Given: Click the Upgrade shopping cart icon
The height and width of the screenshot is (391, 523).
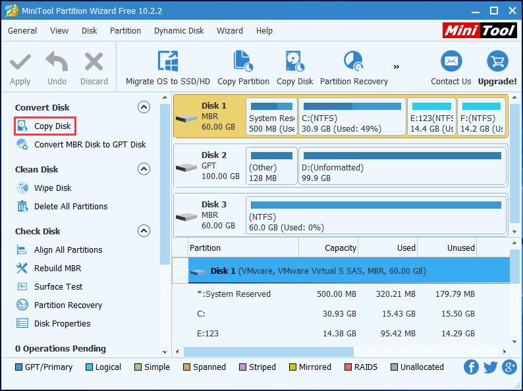Looking at the screenshot, I should tap(497, 61).
